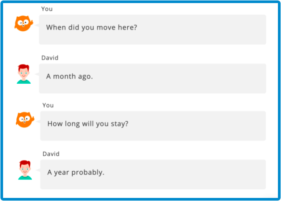The height and width of the screenshot is (201, 281).
Task: Click the orange owl avatar beside 'How long will you stay?'
Action: click(x=25, y=119)
